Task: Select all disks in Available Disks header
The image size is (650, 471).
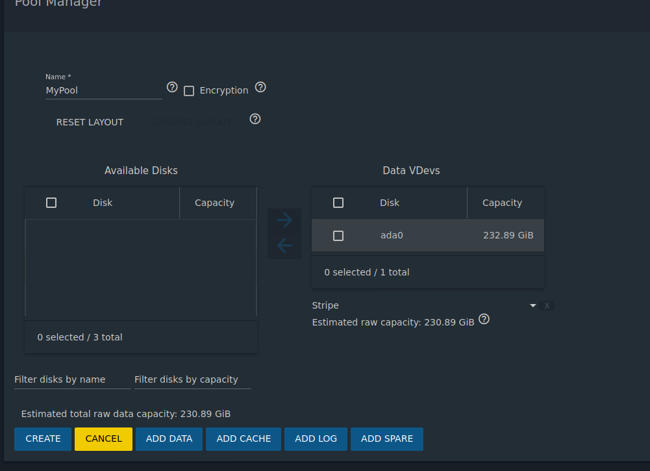Action: 51,203
